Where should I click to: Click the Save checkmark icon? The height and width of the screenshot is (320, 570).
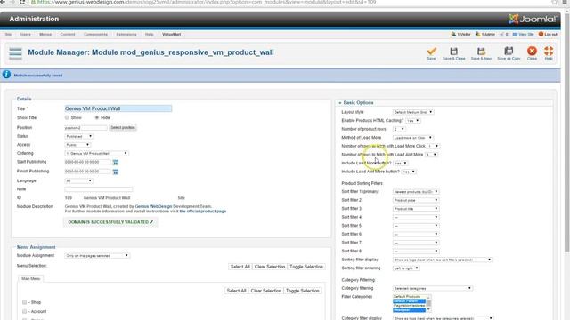click(431, 52)
